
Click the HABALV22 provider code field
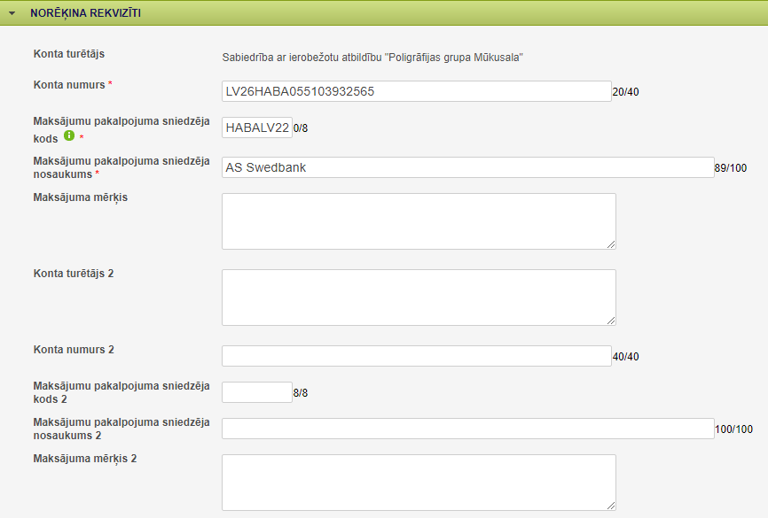(x=257, y=128)
